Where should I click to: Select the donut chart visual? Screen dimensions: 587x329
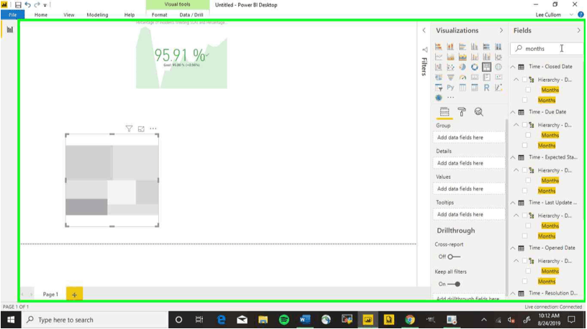[474, 68]
